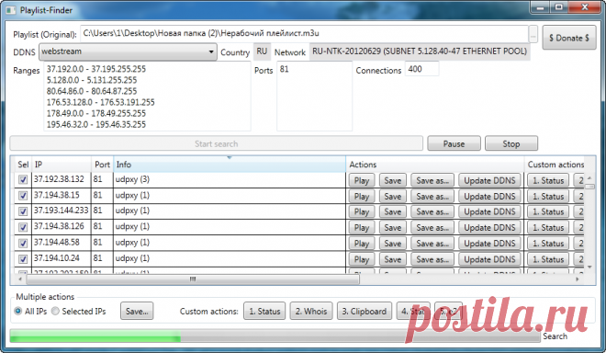Open the browse ellipsis button beside playlist path
The width and height of the screenshot is (606, 353).
[x=533, y=35]
